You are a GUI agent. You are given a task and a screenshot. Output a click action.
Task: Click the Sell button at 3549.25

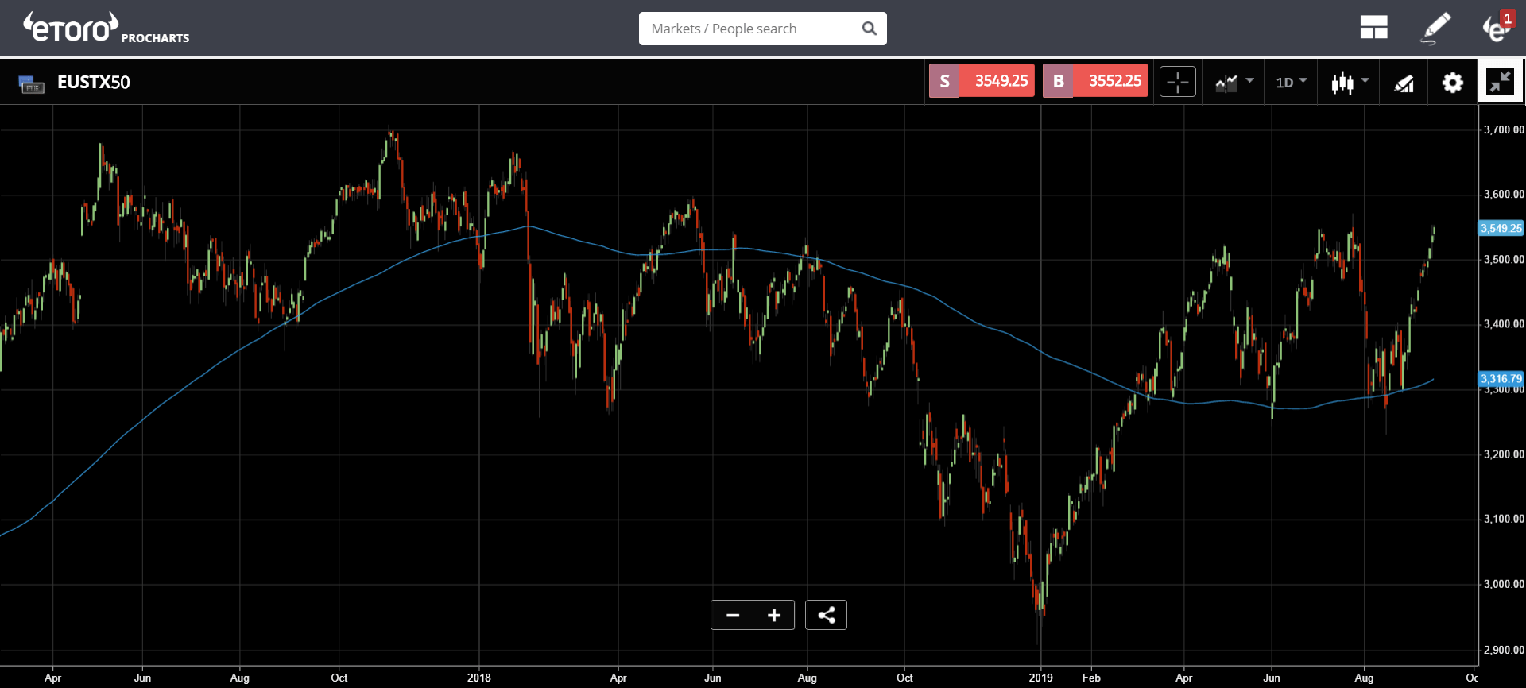982,80
